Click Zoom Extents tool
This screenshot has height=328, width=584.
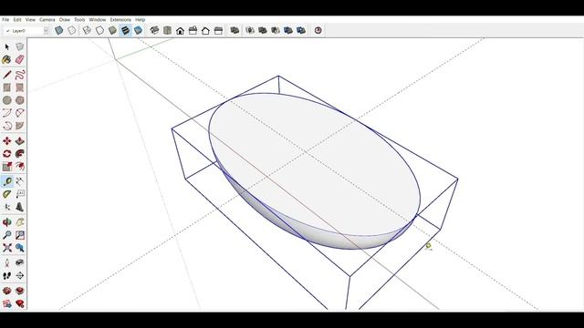(x=7, y=248)
